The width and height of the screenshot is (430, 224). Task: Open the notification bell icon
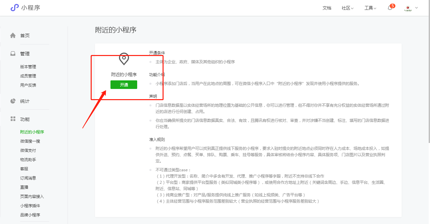(x=390, y=8)
